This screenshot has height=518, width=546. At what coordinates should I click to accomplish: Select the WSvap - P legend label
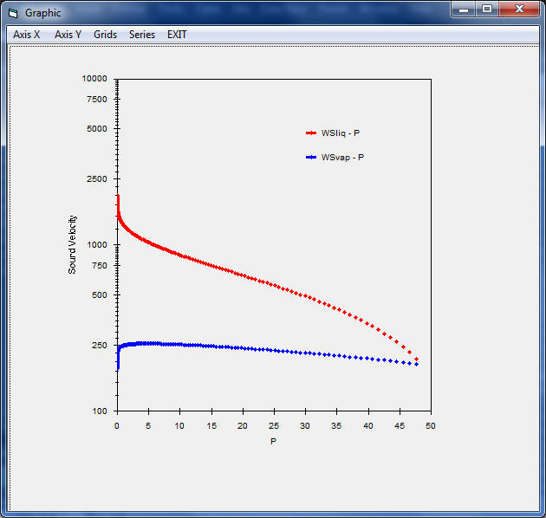[342, 158]
